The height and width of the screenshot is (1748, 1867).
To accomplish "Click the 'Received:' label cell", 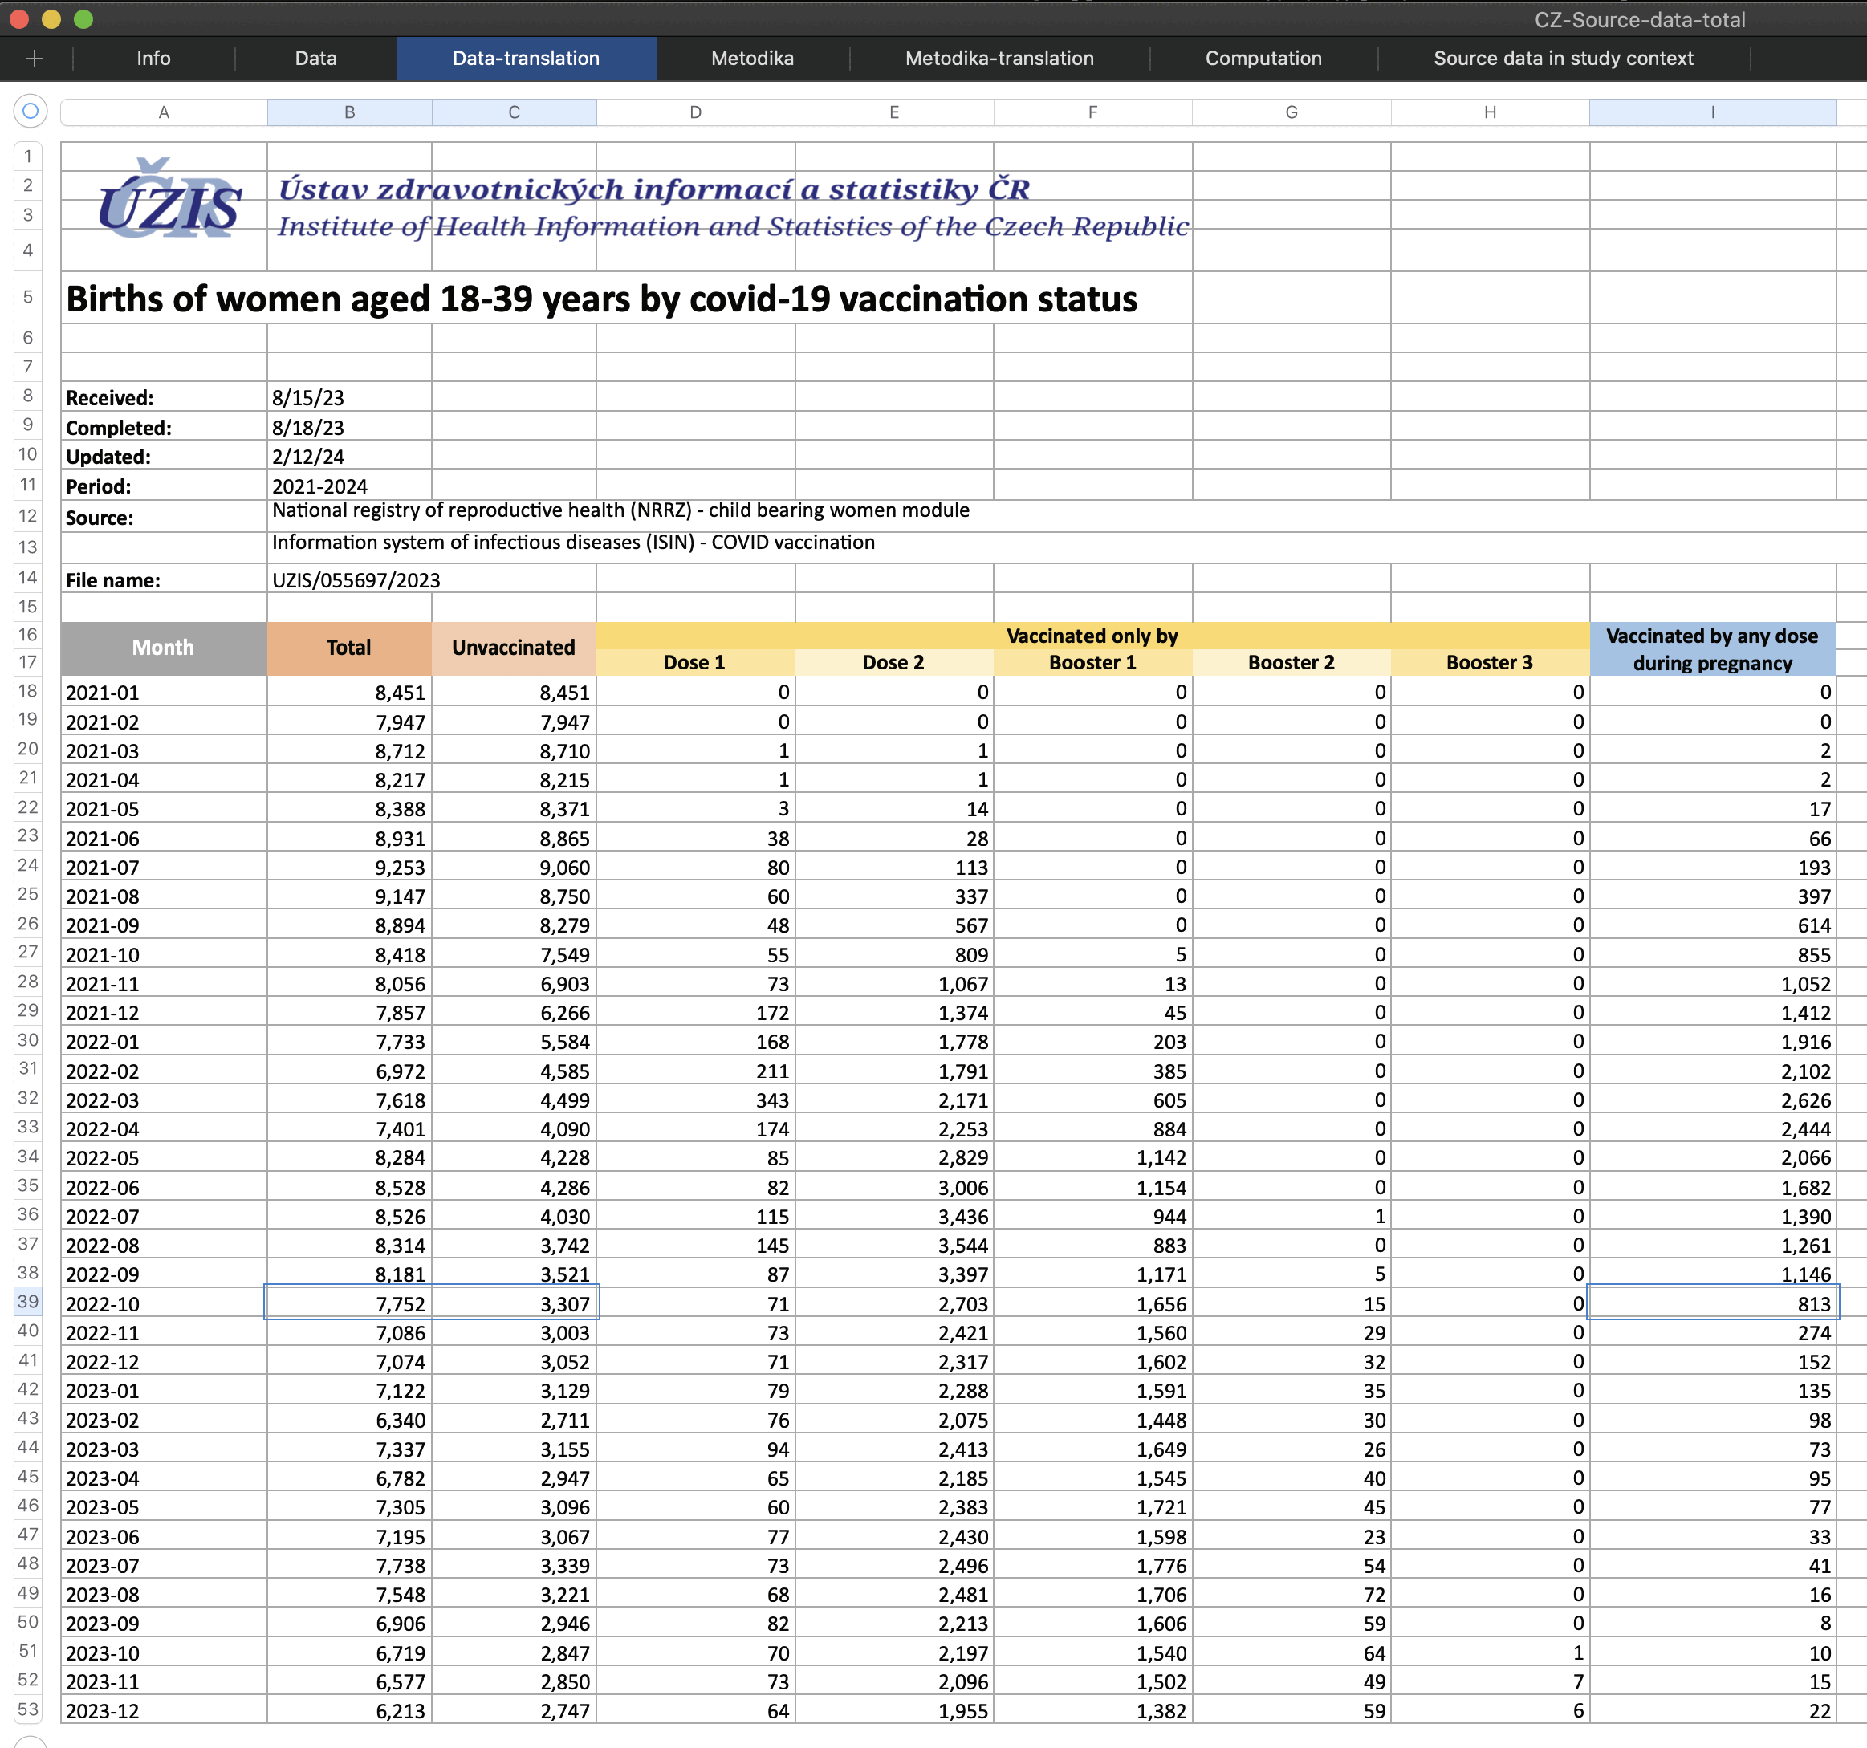I will coord(164,397).
